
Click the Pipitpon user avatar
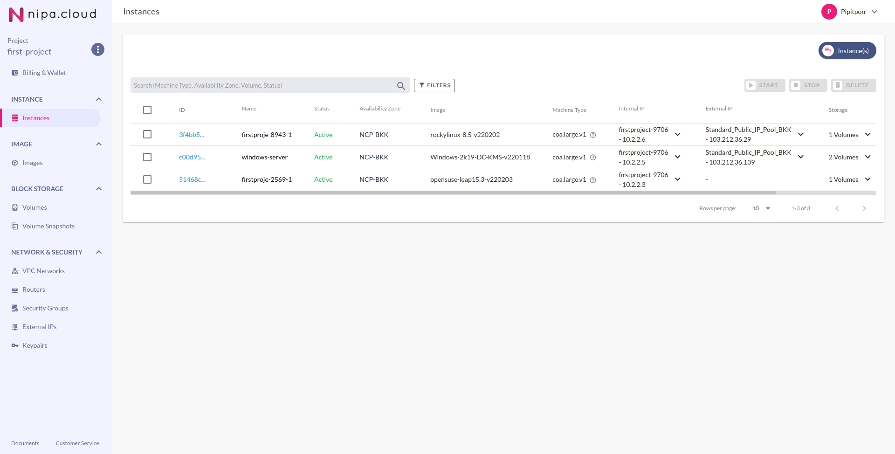[829, 12]
